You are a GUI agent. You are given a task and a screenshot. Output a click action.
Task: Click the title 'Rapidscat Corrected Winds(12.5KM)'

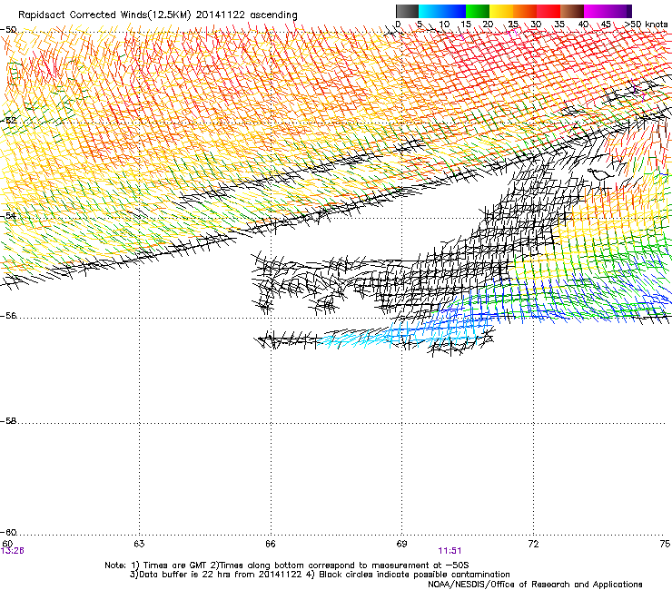(104, 15)
